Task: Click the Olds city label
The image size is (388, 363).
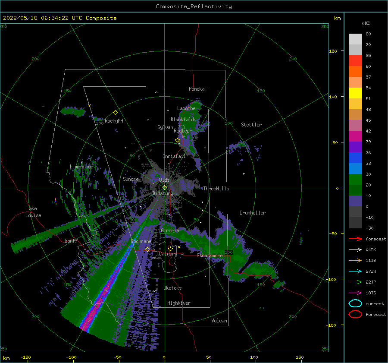Action: 164,180
